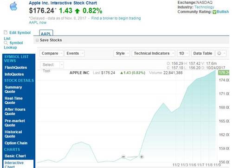Zoom out with the minus chart icon

[x=123, y=157]
